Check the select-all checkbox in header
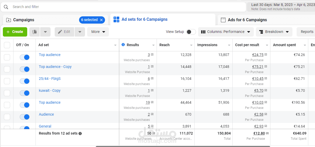Viewport: 315px width, 147px height. click(7, 45)
